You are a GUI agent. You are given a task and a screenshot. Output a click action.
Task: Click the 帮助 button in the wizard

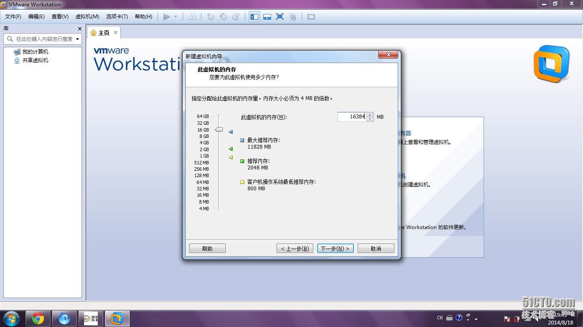[x=207, y=248]
